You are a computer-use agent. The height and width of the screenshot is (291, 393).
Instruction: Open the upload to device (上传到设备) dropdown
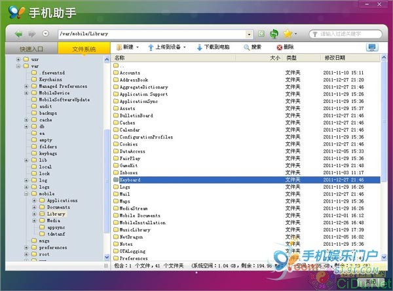tap(166, 48)
